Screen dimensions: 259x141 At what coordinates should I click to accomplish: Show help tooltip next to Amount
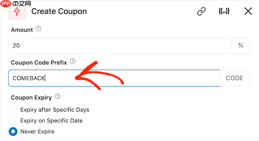pos(38,29)
